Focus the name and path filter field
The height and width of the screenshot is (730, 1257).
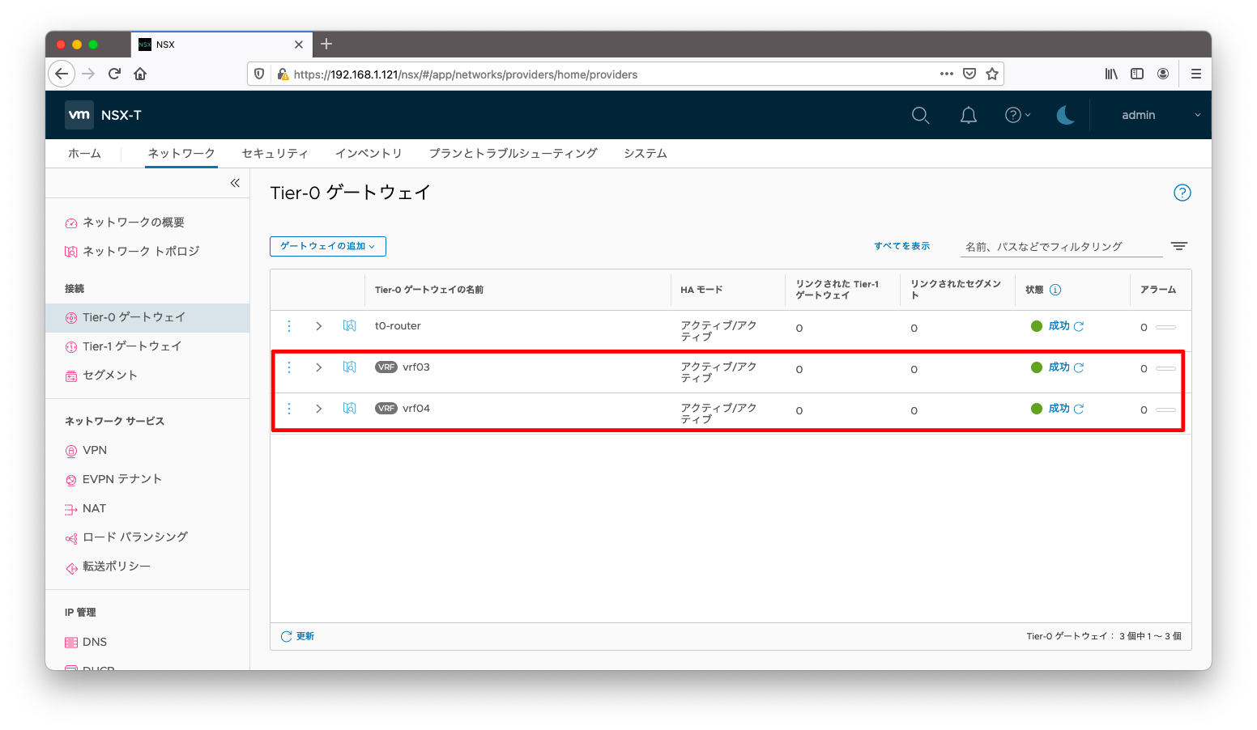point(1061,247)
